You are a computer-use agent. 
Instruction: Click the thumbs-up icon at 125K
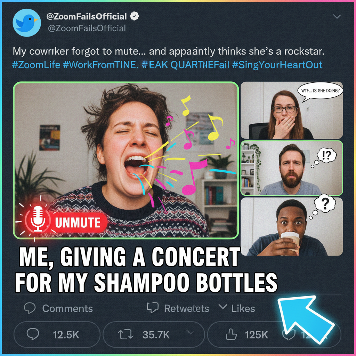[231, 334]
